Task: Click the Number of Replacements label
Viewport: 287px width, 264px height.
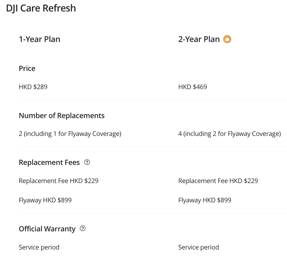Action: pyautogui.click(x=62, y=116)
